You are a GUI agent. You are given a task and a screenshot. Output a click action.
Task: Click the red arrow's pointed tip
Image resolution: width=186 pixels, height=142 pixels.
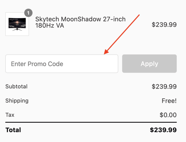click(105, 53)
